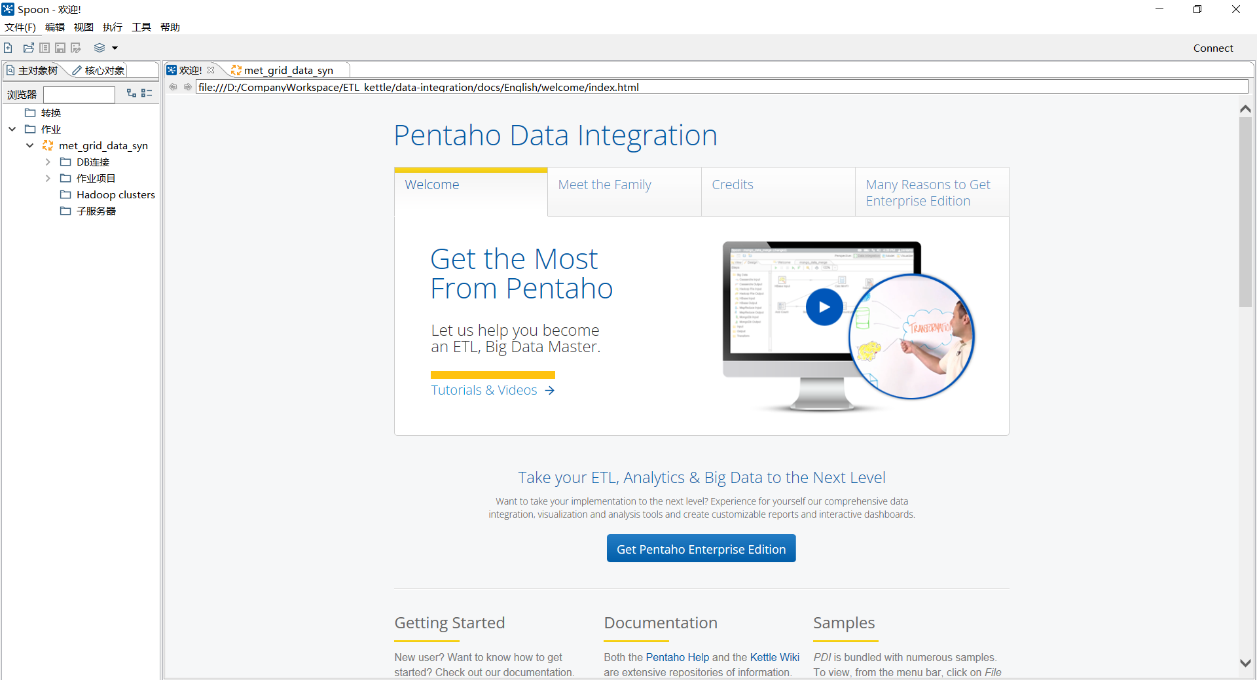Select the Welcome page tab

pyautogui.click(x=471, y=191)
